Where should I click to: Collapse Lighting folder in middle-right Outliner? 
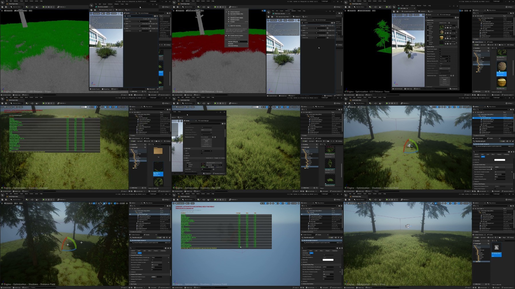pos(479,116)
